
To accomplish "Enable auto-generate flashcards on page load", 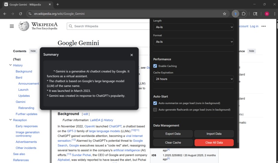I will pyautogui.click(x=155, y=110).
